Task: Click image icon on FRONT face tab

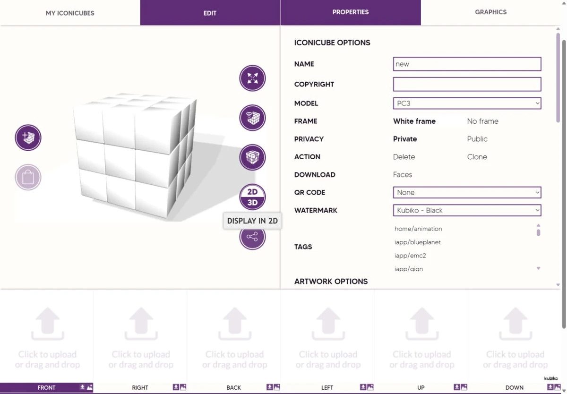Action: tap(90, 387)
